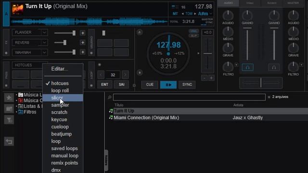The image size is (308, 173).
Task: Select the slicer pad mode
Action: pos(63,98)
